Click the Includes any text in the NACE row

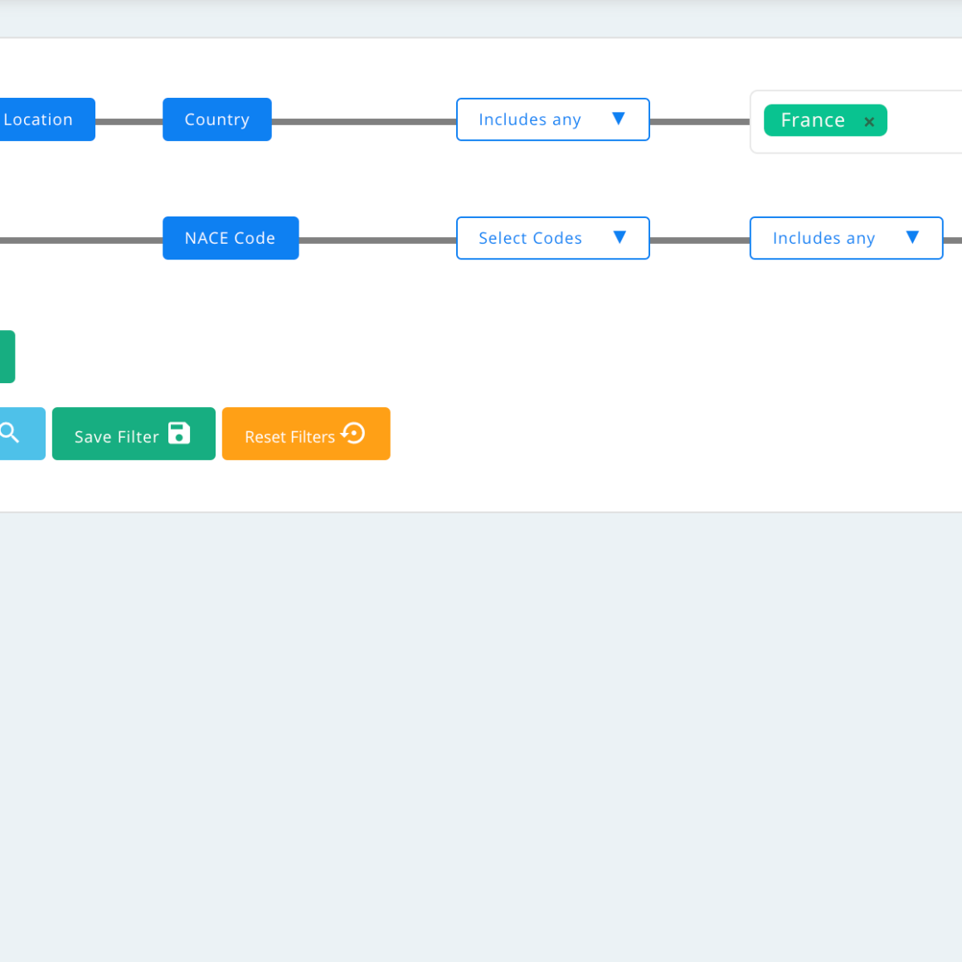coord(824,238)
